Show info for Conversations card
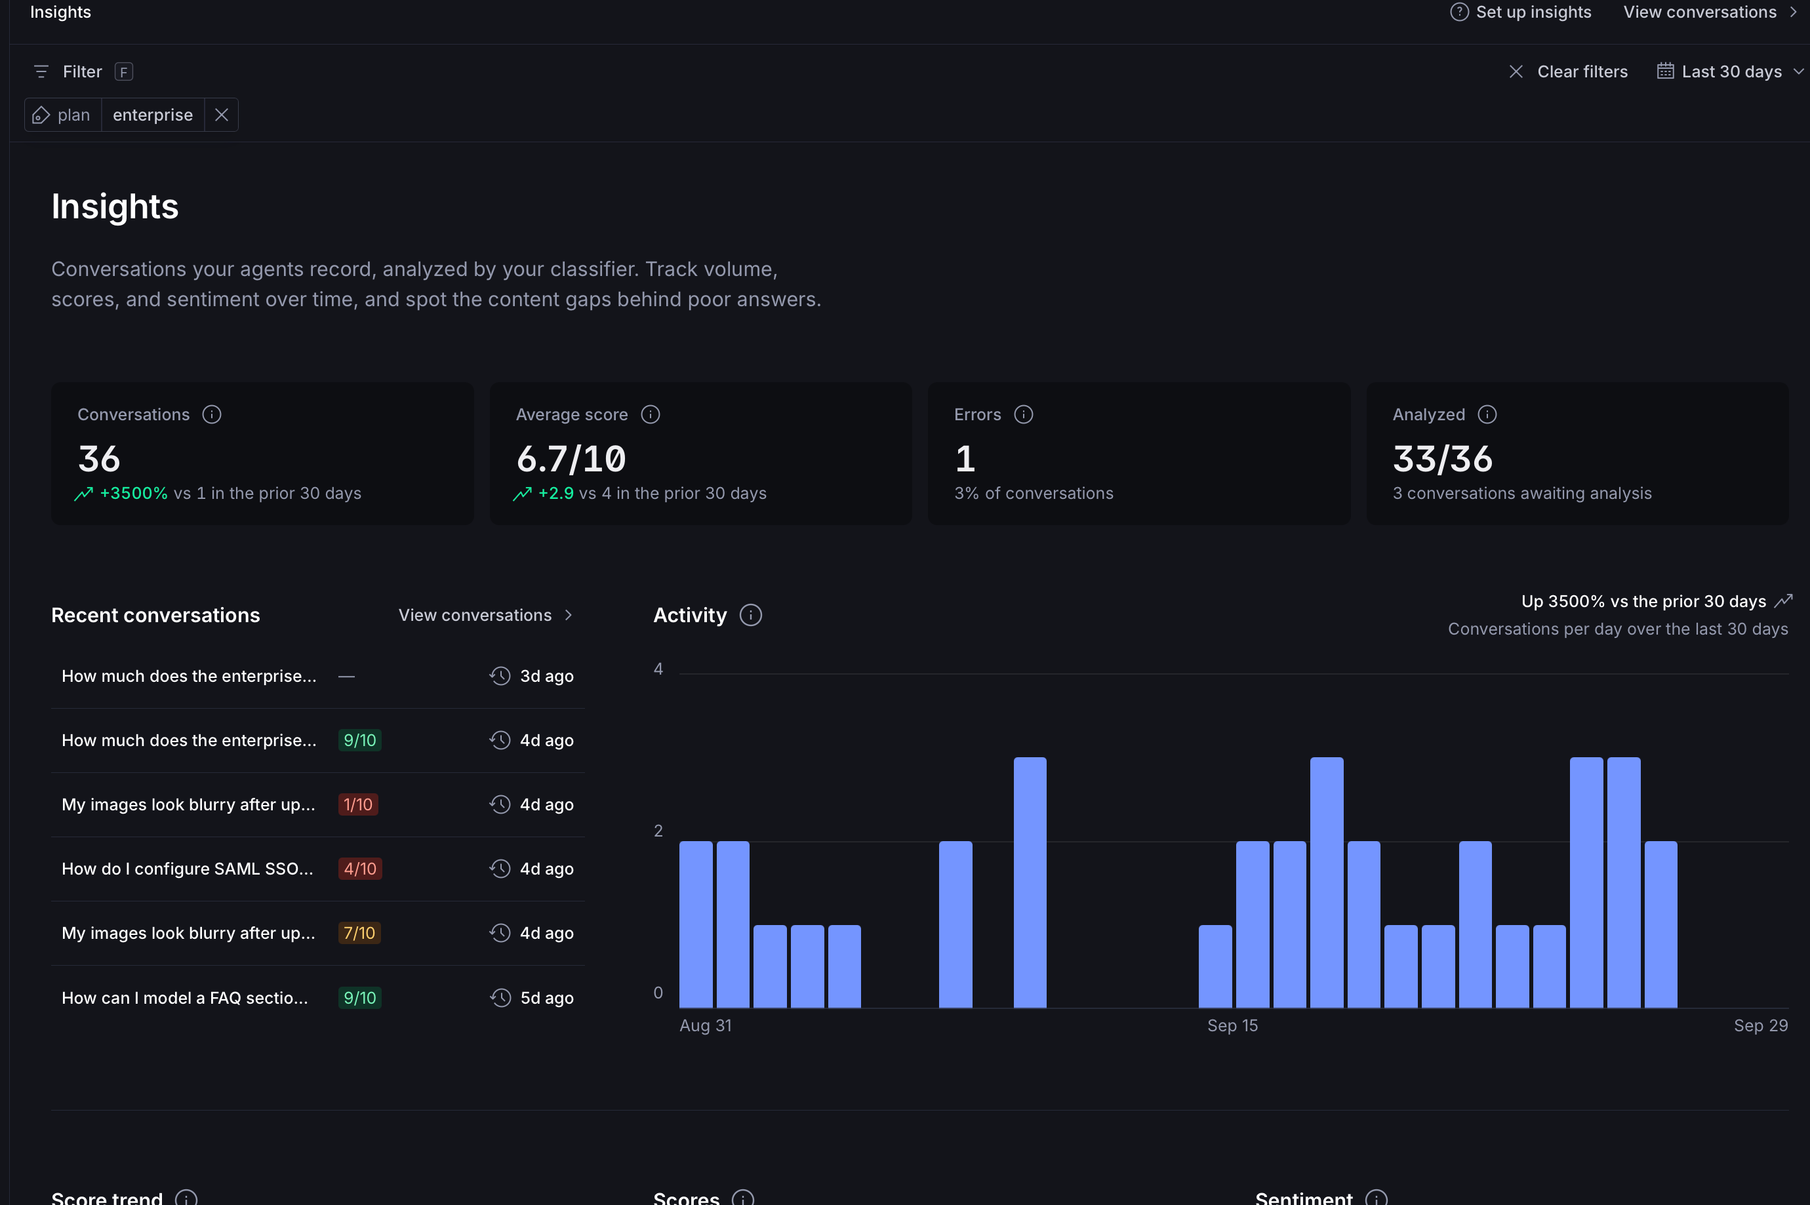This screenshot has width=1810, height=1205. coord(211,414)
